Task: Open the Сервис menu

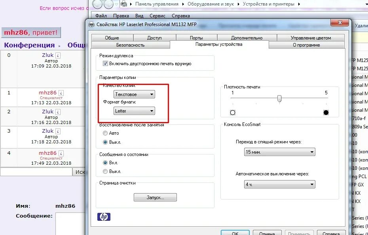Action: click(157, 16)
